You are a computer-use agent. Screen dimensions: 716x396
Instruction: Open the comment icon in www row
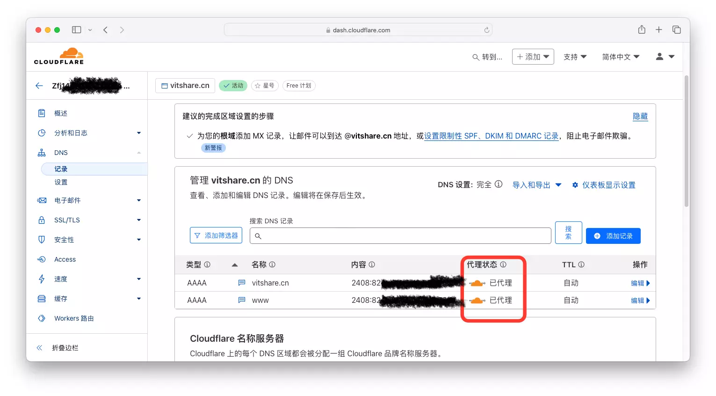pos(242,300)
